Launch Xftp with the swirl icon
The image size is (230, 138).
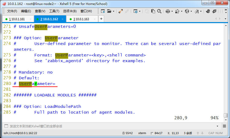pos(208,11)
